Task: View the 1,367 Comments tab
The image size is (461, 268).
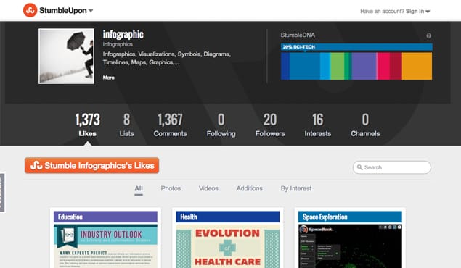Action: (170, 125)
